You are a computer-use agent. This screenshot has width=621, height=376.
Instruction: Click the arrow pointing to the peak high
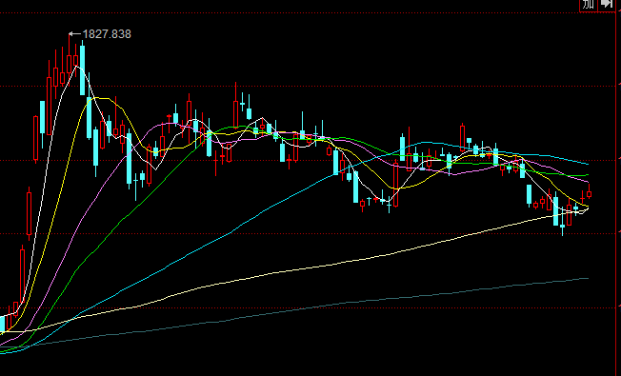(74, 34)
